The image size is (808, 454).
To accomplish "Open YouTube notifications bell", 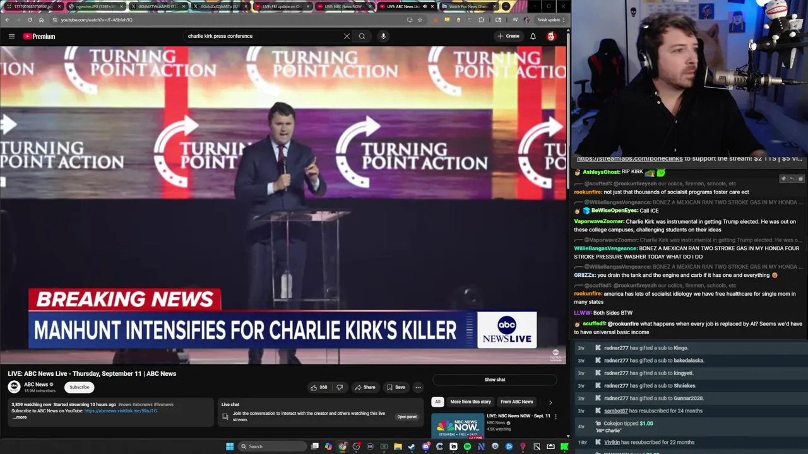I will point(533,36).
